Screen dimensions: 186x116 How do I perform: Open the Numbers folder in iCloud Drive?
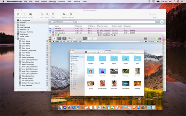pos(126,59)
